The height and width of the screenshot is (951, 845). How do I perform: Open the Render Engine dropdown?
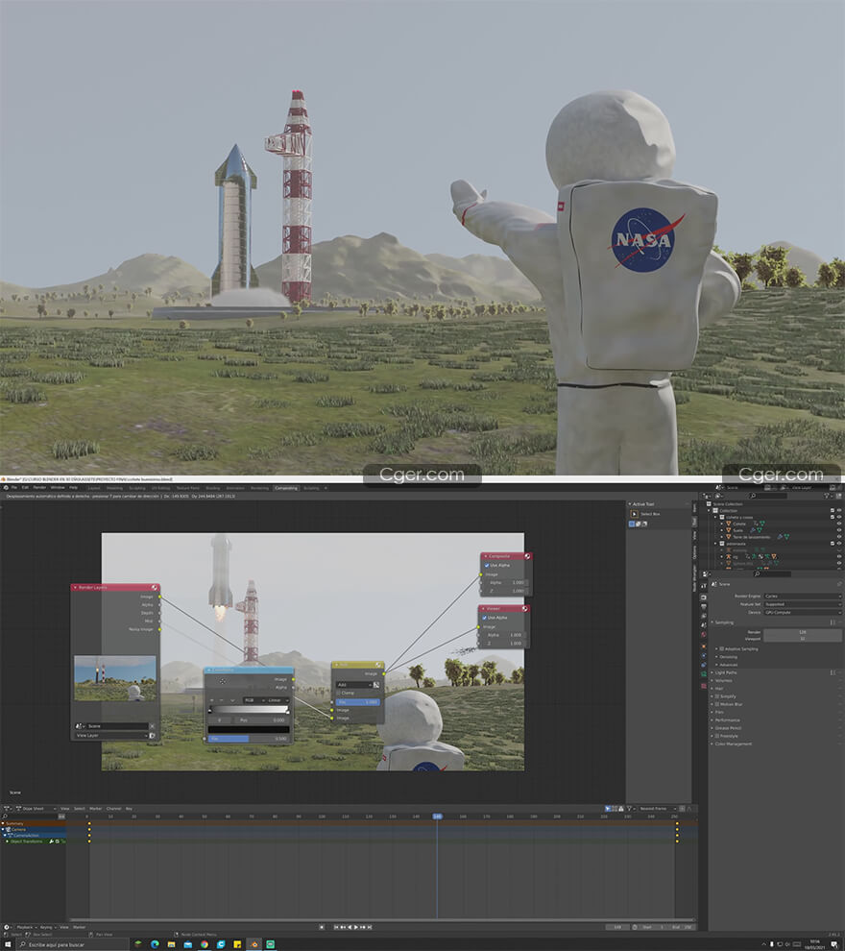(x=803, y=597)
